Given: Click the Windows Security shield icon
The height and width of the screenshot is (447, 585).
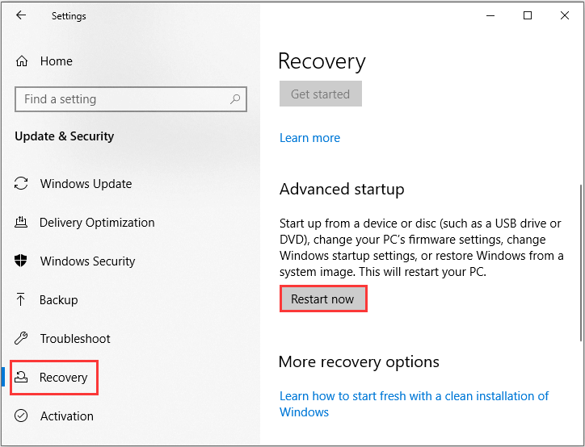Looking at the screenshot, I should click(22, 261).
